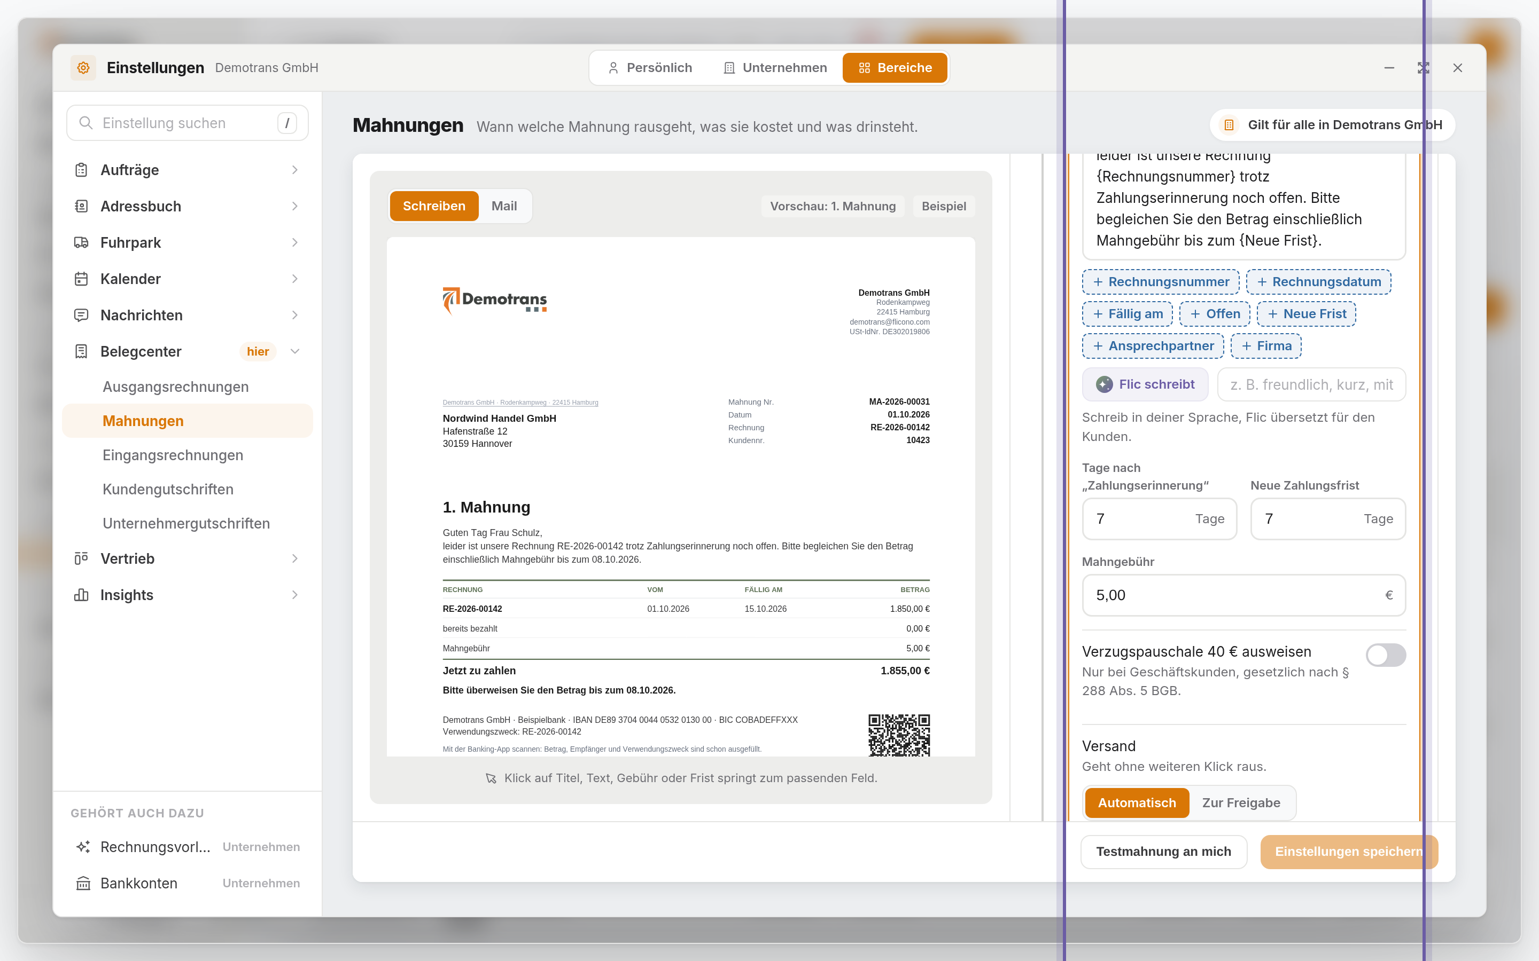Switch preview to Mail mode
Screen dimensions: 1539x961
(504, 206)
